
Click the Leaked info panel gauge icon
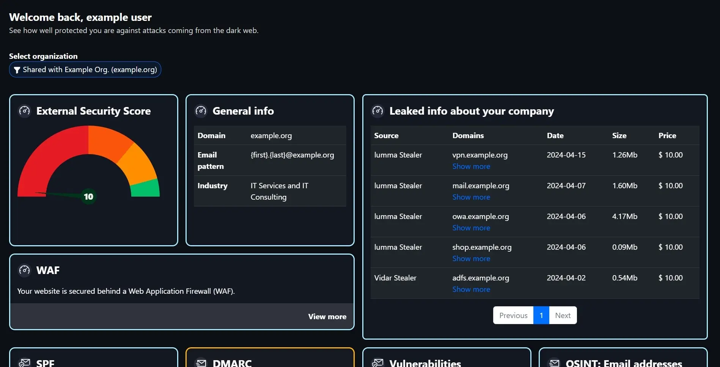coord(377,111)
